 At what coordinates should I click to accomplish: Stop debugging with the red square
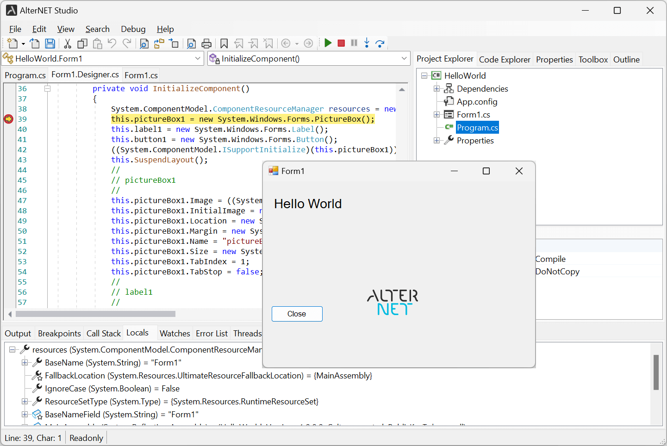click(x=341, y=43)
